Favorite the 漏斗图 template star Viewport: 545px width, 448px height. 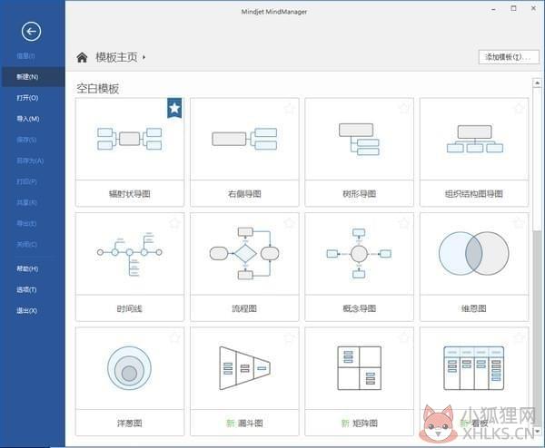pyautogui.click(x=290, y=338)
